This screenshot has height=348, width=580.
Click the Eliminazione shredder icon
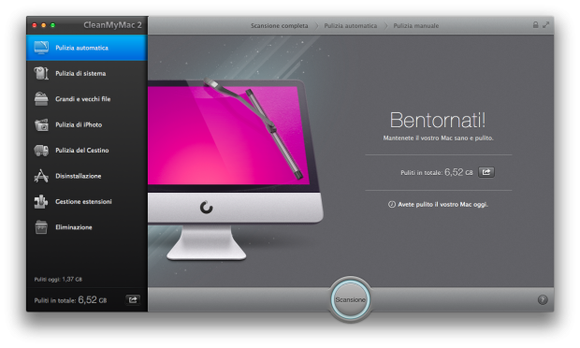[x=41, y=227]
